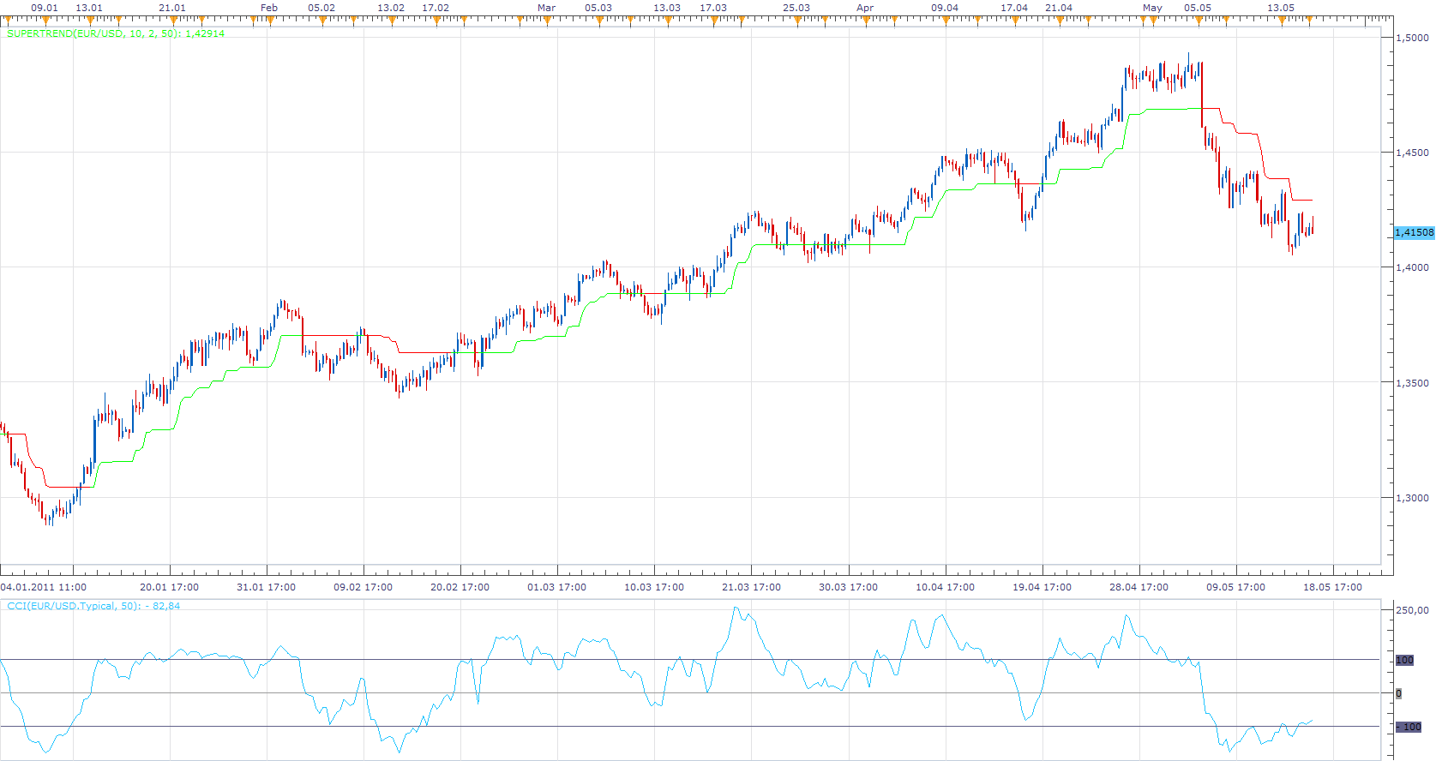Select the orange marker under 13.02

pyautogui.click(x=392, y=20)
